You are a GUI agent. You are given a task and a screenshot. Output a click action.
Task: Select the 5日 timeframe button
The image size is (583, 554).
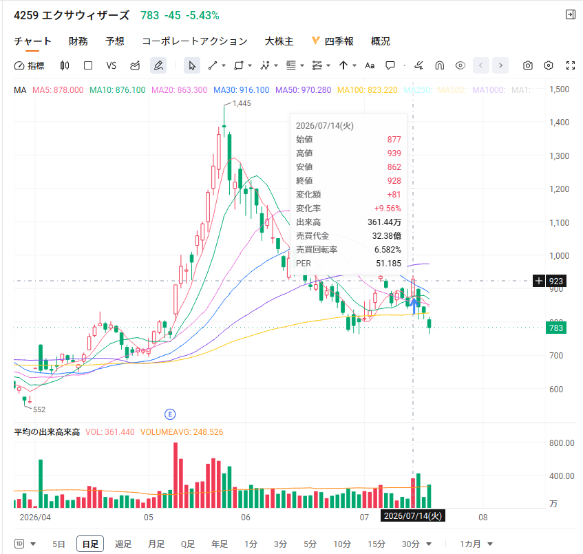click(59, 544)
